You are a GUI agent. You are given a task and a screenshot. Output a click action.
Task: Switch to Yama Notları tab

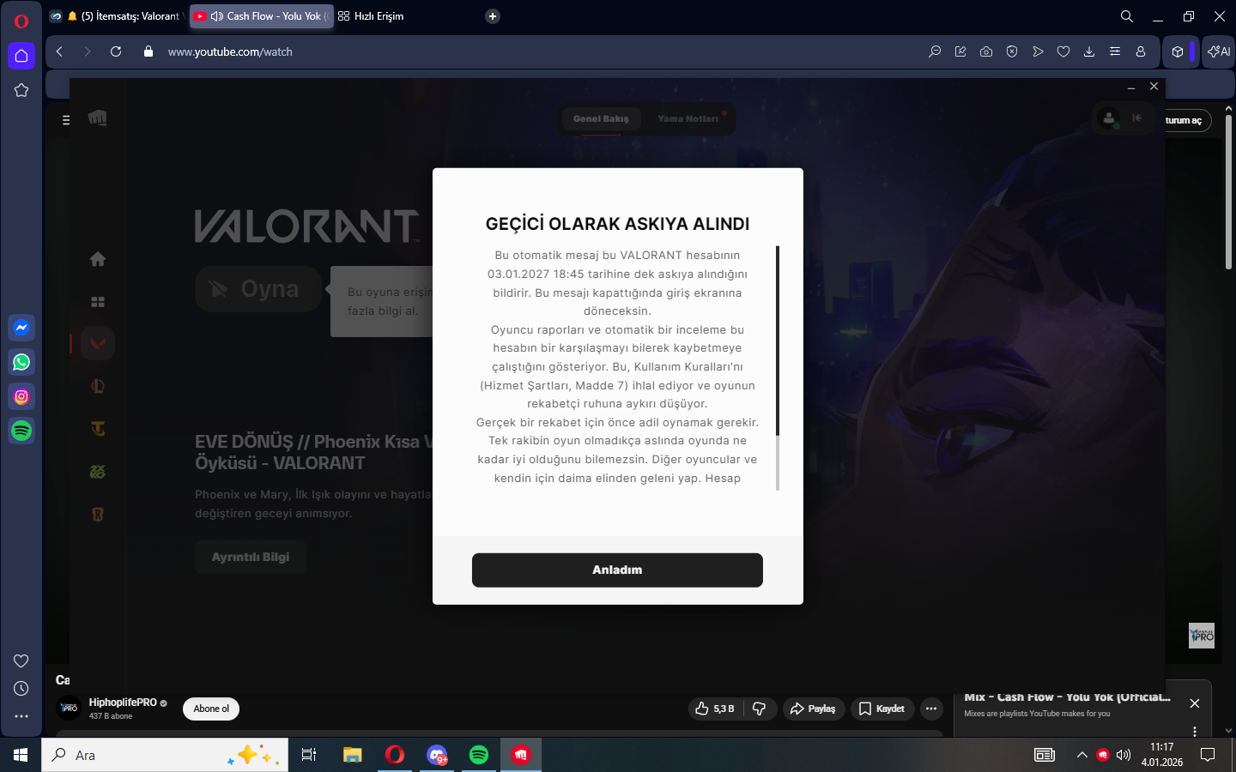(688, 118)
